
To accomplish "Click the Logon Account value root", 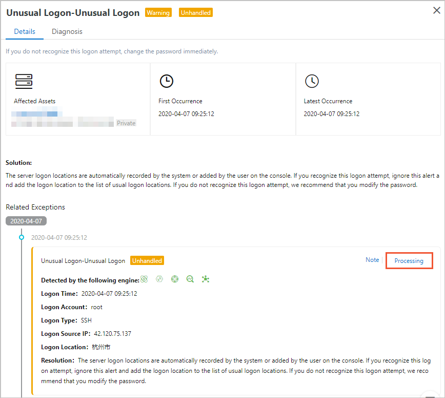I will [96, 307].
